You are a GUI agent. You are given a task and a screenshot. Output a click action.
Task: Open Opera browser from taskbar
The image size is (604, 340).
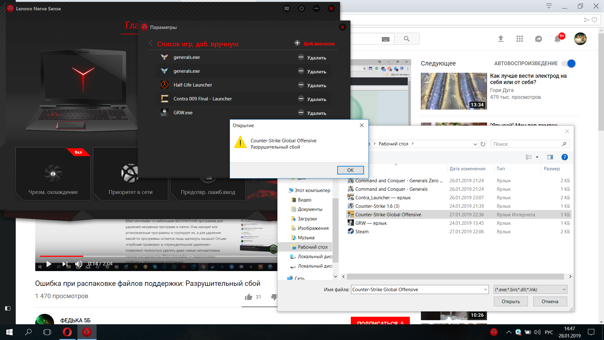[x=67, y=332]
